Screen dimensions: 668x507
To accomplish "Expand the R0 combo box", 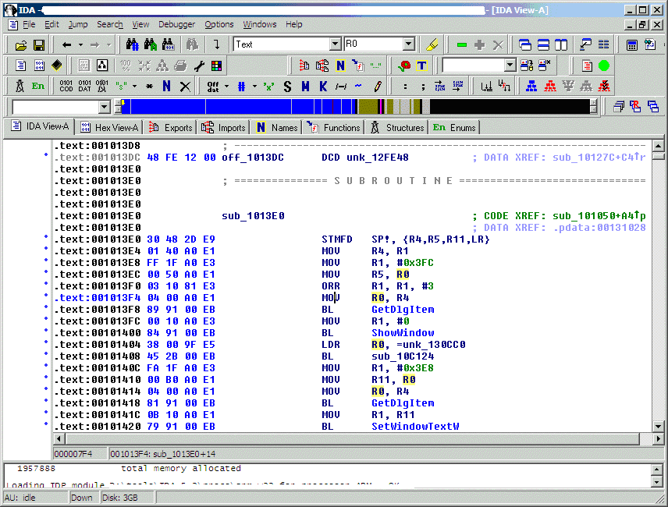I will tap(408, 44).
